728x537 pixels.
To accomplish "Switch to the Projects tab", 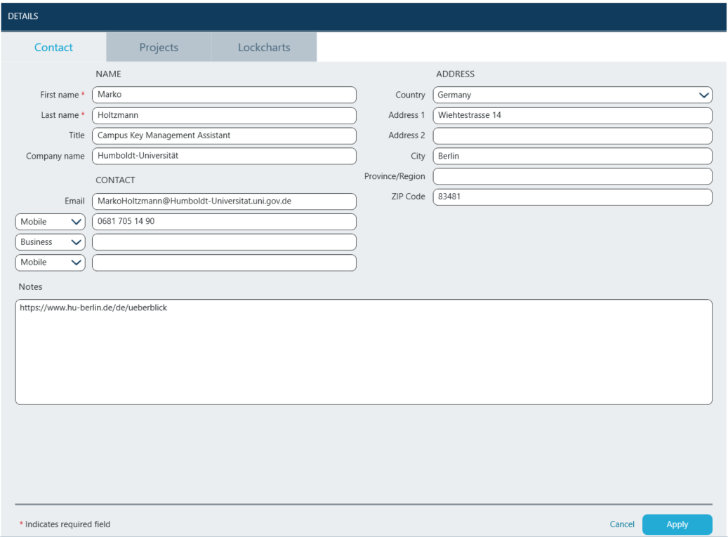I will (159, 48).
